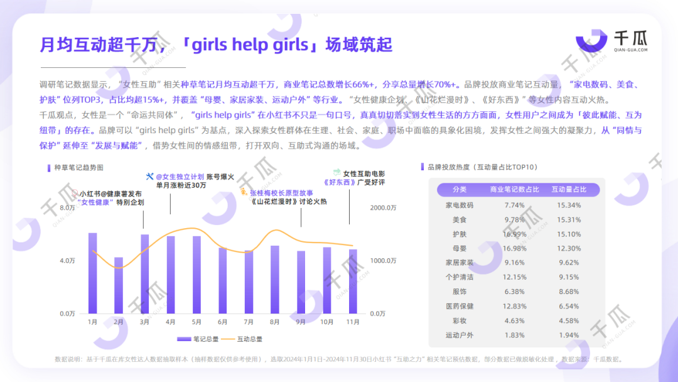The width and height of the screenshot is (678, 382).
Task: Click the 笔记总量 legend label
Action: pyautogui.click(x=206, y=339)
